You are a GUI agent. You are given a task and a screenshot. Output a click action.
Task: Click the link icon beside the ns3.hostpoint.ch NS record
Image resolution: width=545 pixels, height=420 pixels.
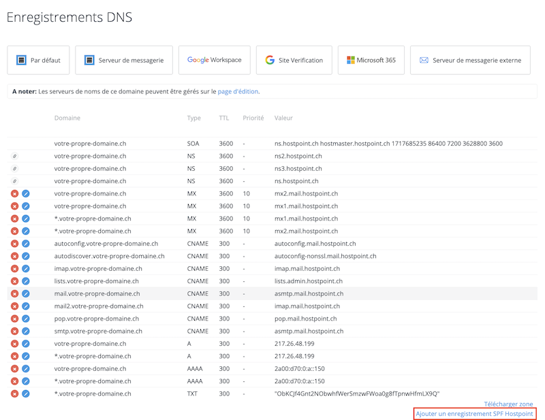14,169
